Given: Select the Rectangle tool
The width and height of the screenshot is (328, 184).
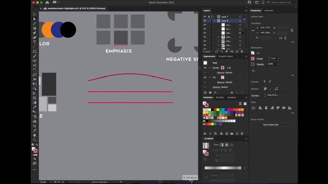Looking at the screenshot, I should (x=34, y=51).
